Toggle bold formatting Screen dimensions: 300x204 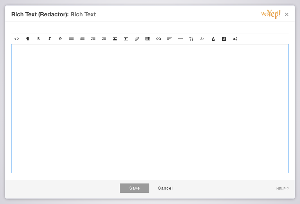tap(38, 39)
